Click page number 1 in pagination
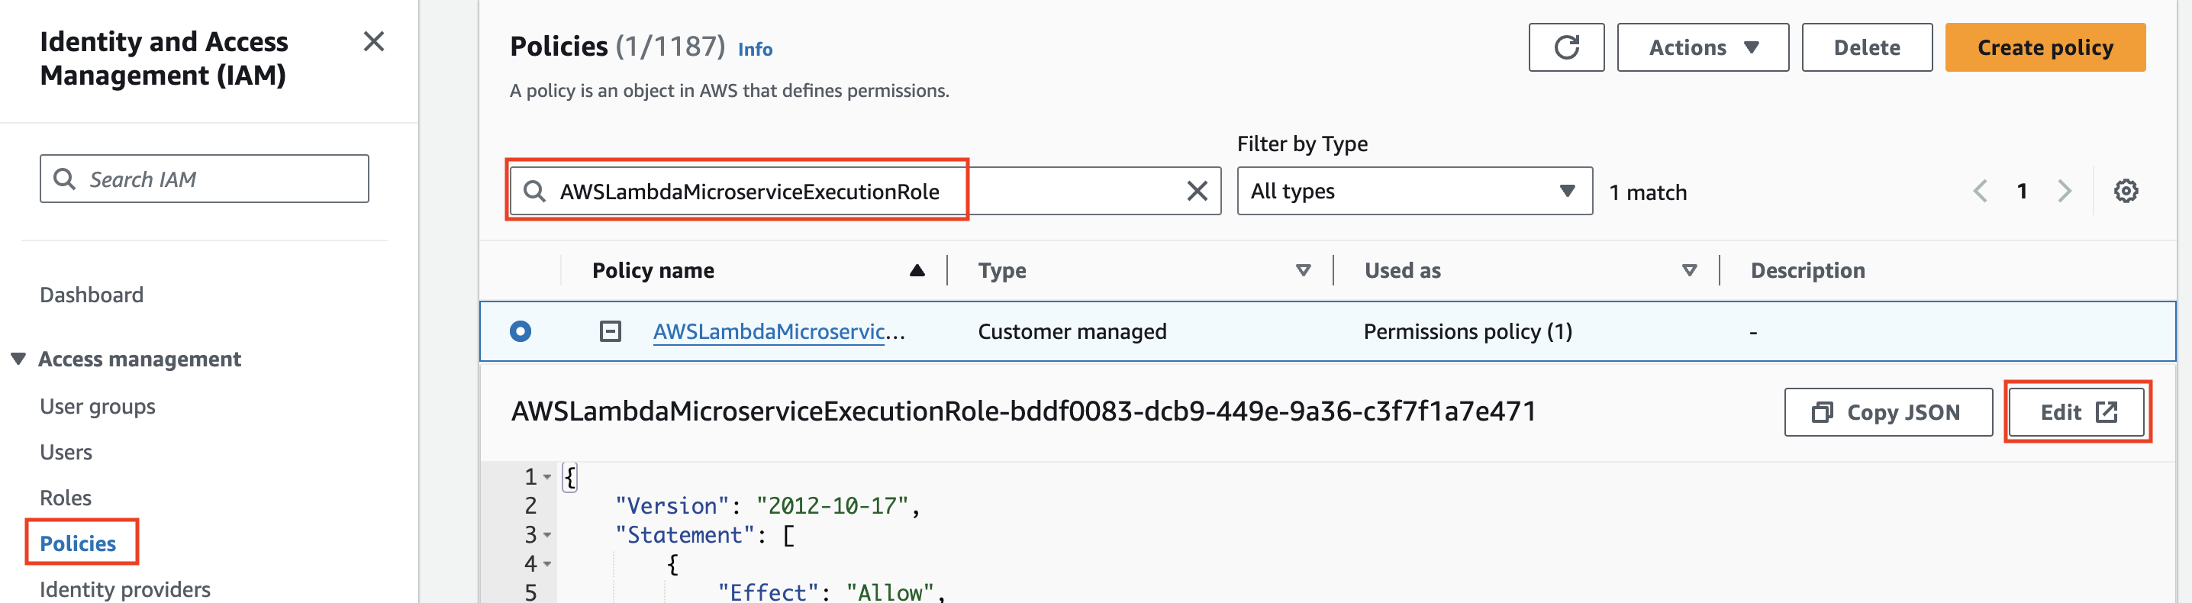 coord(2022,191)
